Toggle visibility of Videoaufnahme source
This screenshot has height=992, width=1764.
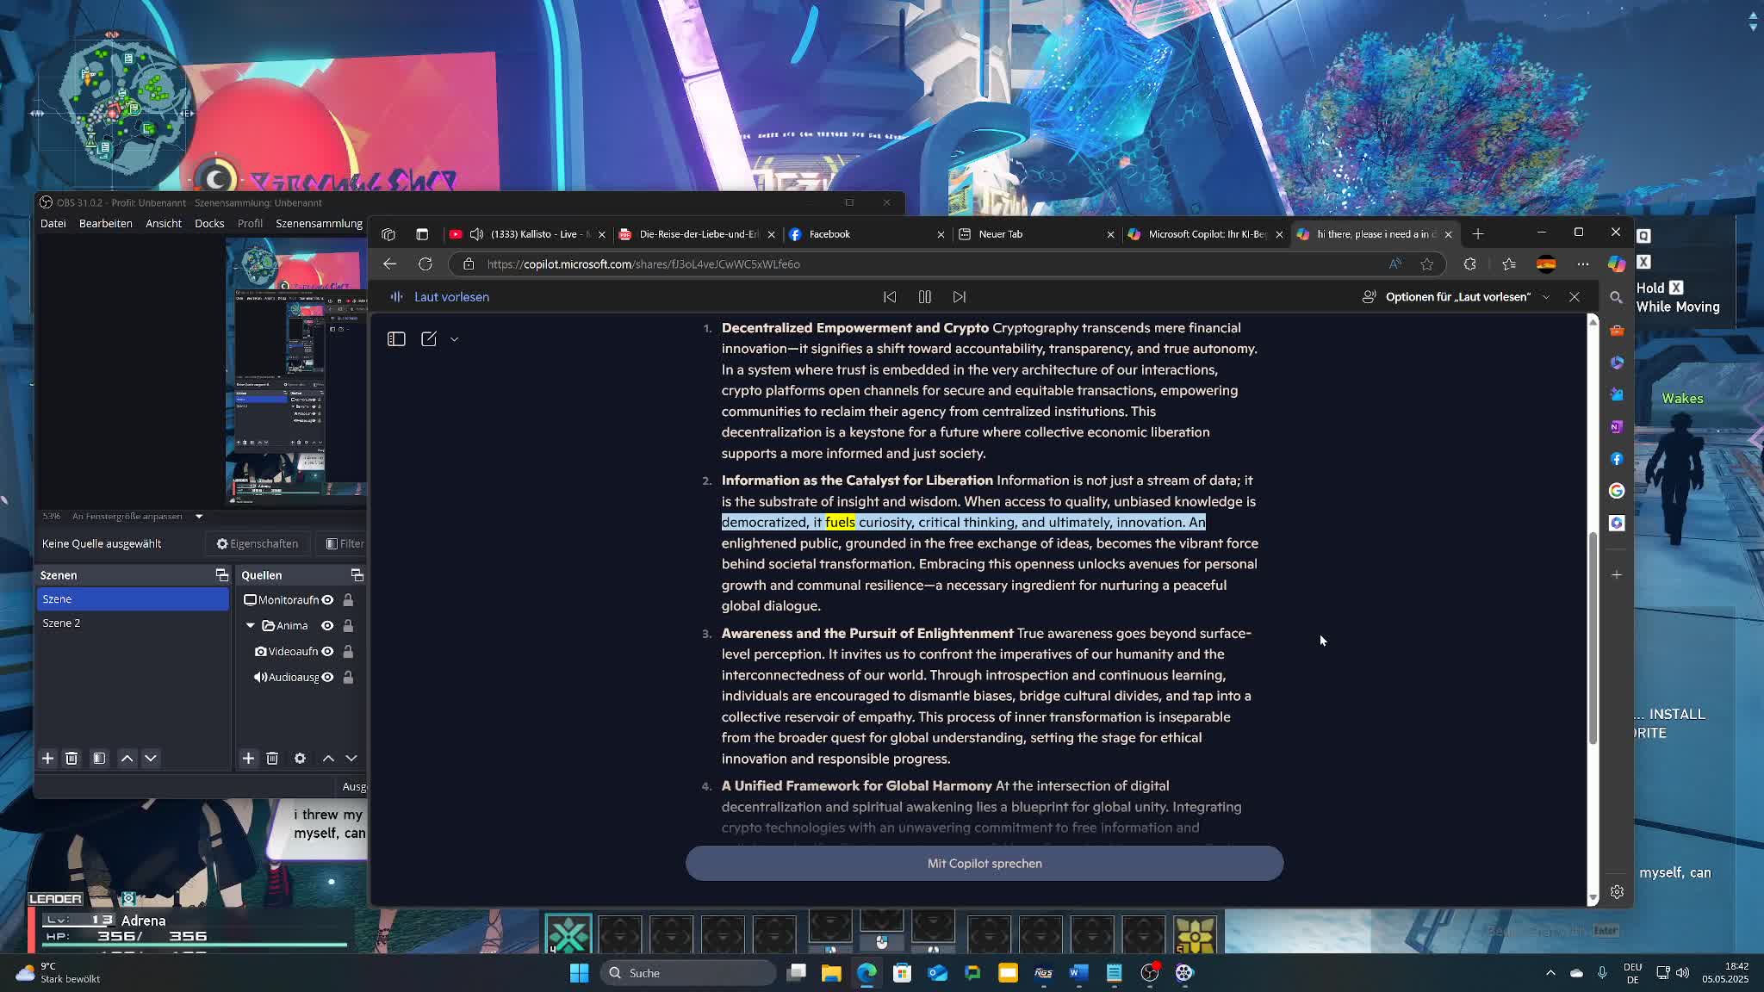327,652
